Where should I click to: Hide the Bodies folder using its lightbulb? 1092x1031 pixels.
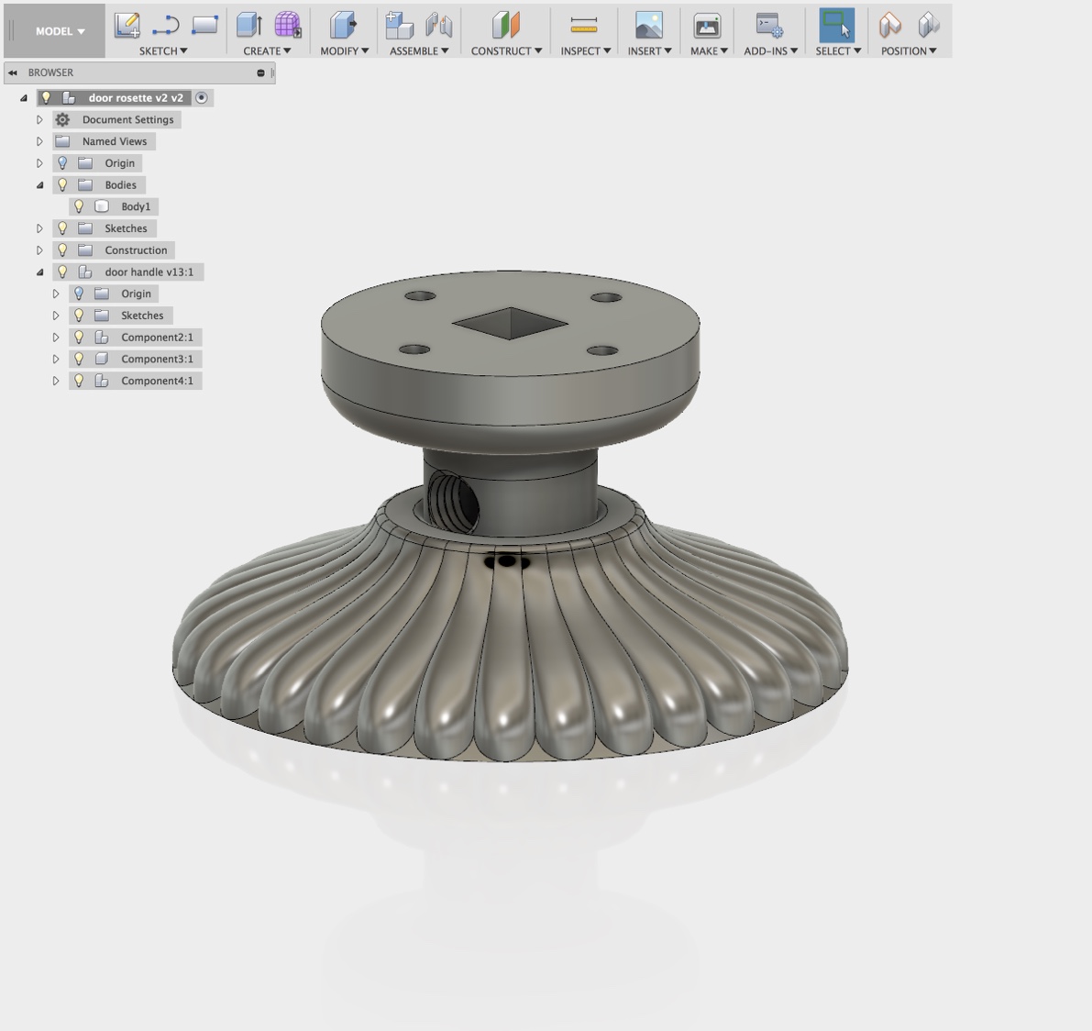coord(62,184)
